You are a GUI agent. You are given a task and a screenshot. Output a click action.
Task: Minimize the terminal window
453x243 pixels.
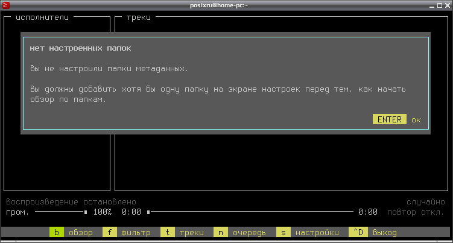coord(432,5)
